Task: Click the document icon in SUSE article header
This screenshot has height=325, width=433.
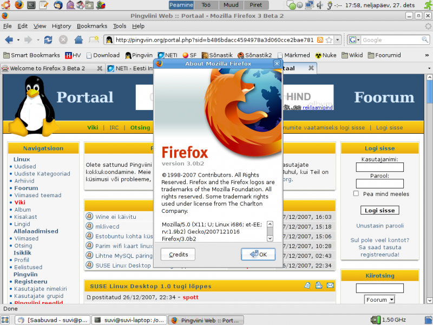Action: [307, 285]
